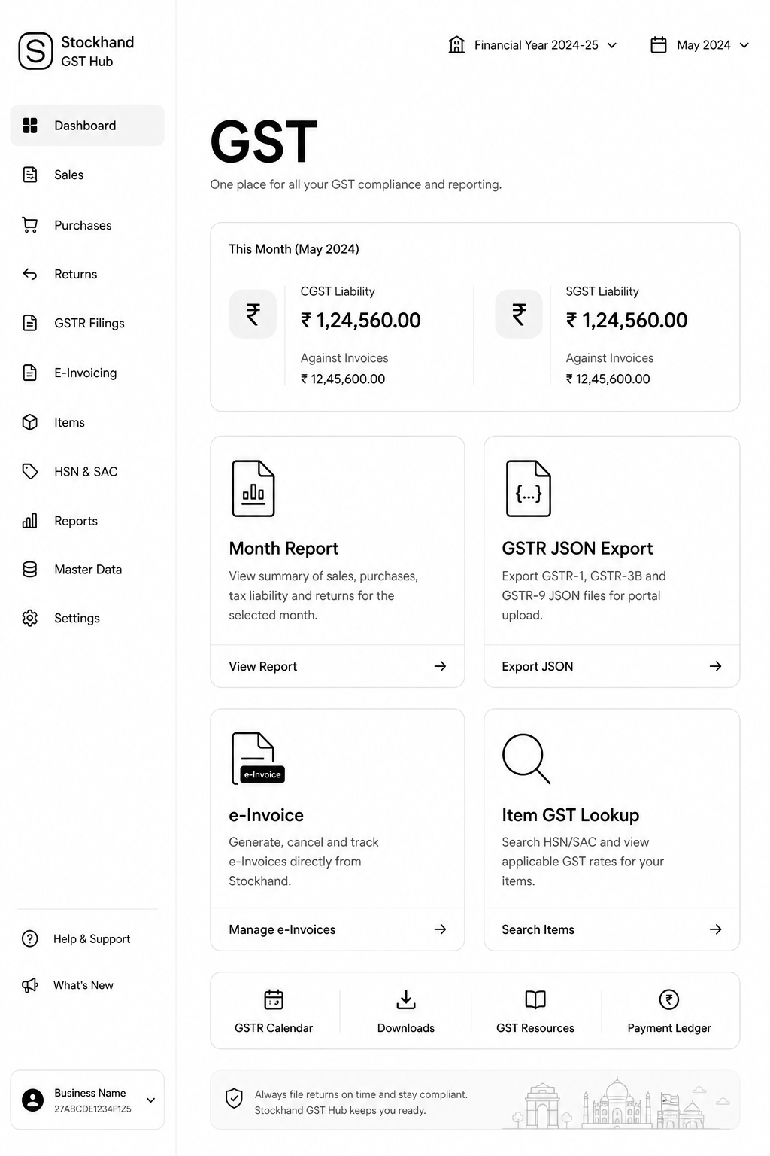Click the GSTR JSON Export braces icon
Screen dimensions: 770x1156
click(x=529, y=488)
